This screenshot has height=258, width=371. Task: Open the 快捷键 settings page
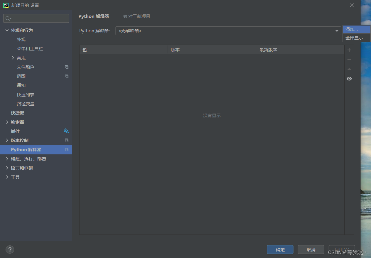pyautogui.click(x=18, y=113)
